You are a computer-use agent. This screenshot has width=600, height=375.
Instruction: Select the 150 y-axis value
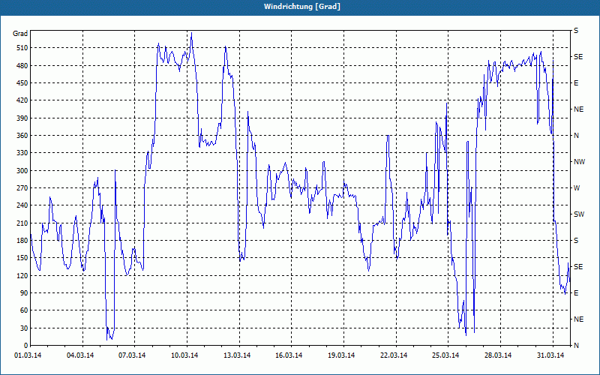click(x=22, y=258)
